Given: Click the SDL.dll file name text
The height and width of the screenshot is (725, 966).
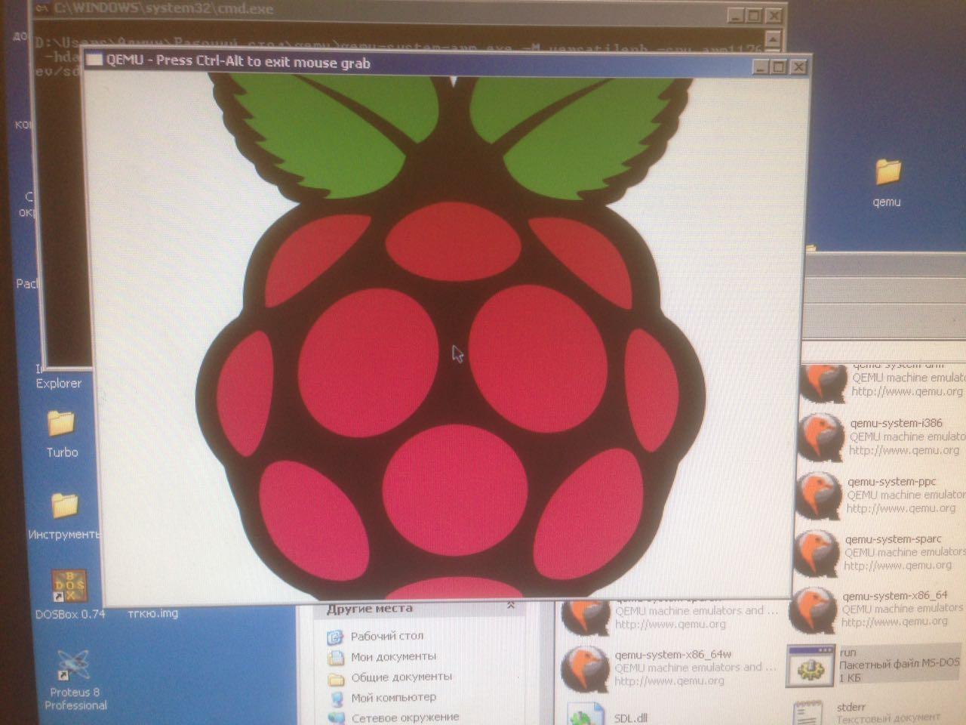Looking at the screenshot, I should [x=631, y=718].
